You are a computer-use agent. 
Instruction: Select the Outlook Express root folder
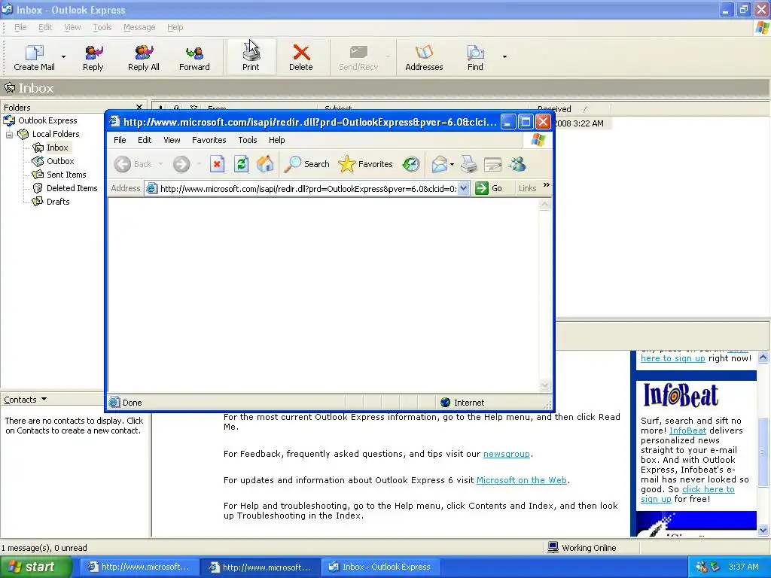click(47, 120)
